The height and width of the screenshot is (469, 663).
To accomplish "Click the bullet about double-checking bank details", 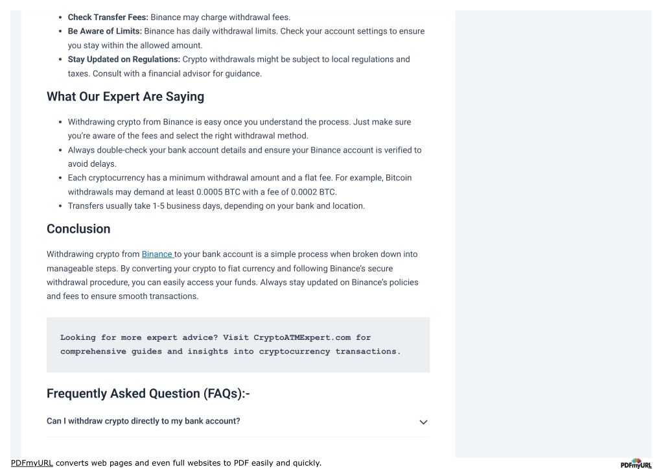I will click(x=244, y=156).
